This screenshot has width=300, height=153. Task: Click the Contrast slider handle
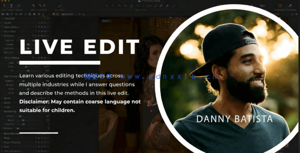click(28, 44)
